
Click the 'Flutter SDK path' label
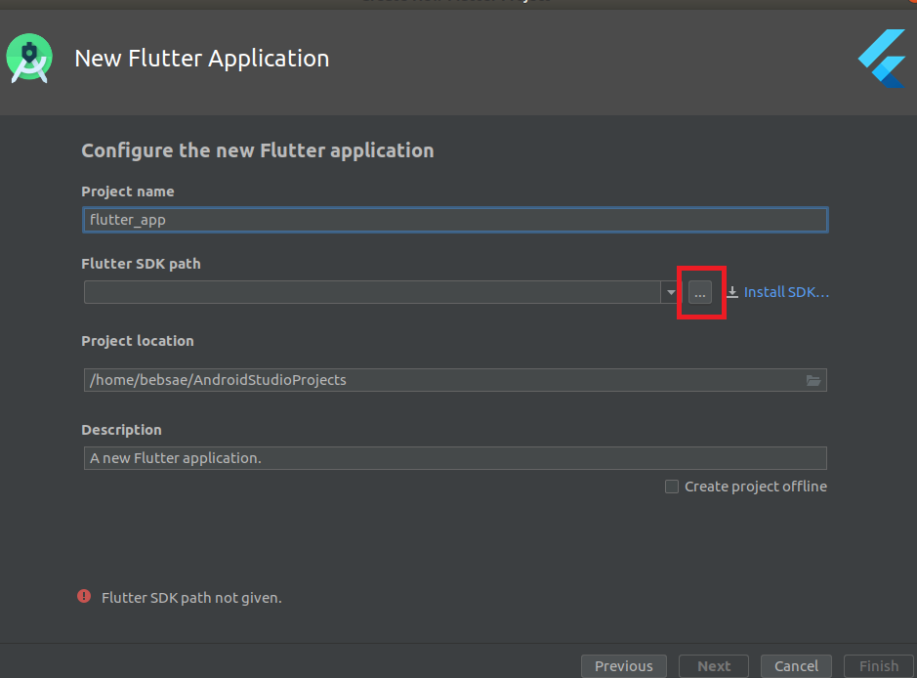click(x=141, y=264)
